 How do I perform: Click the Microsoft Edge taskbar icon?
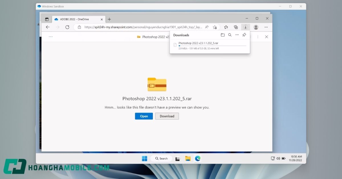198,158
